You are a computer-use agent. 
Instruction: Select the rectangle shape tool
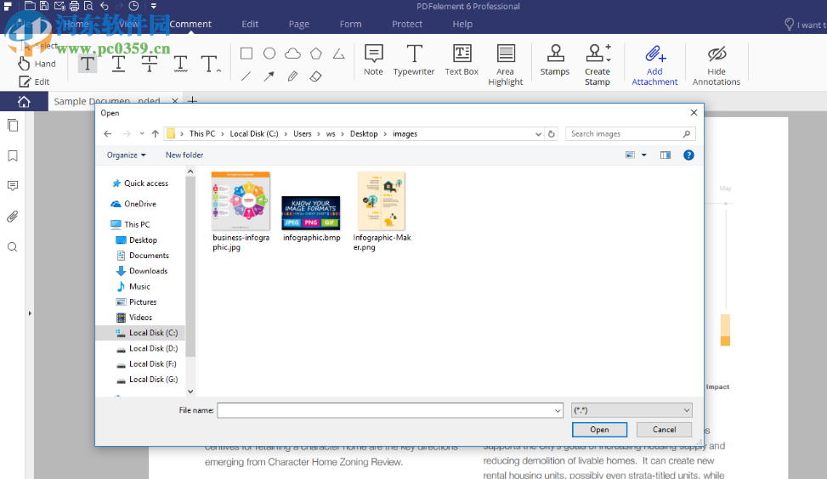click(246, 54)
